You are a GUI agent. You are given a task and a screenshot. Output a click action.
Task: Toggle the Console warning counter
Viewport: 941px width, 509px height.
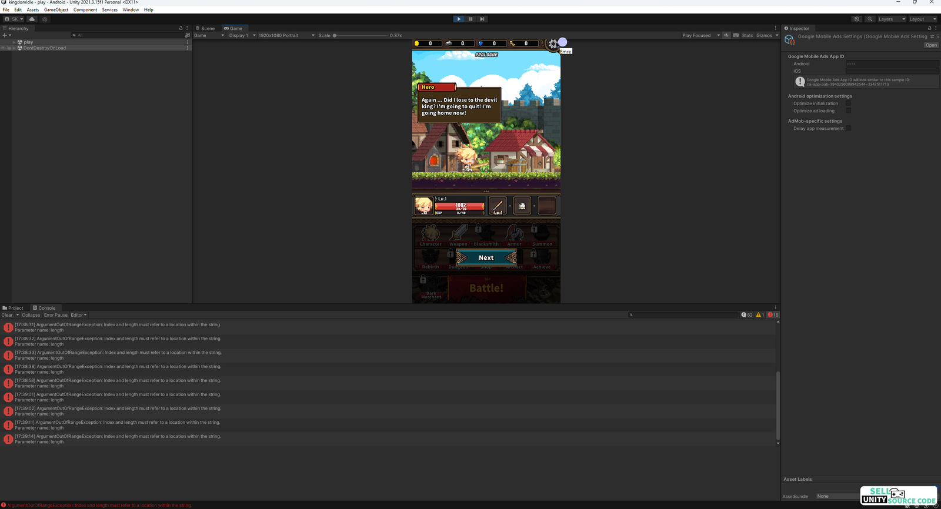pos(760,315)
